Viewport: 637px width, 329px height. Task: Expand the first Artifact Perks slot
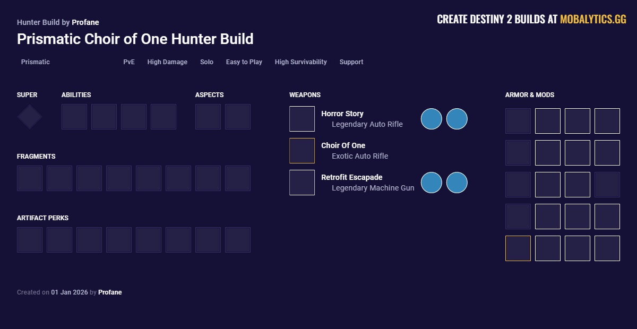[x=29, y=239]
